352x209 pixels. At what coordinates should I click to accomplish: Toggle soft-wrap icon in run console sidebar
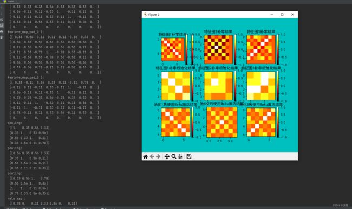click(x=2, y=20)
